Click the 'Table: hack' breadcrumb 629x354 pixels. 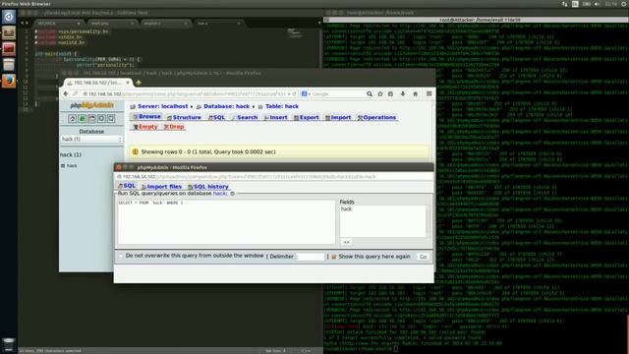pos(282,106)
